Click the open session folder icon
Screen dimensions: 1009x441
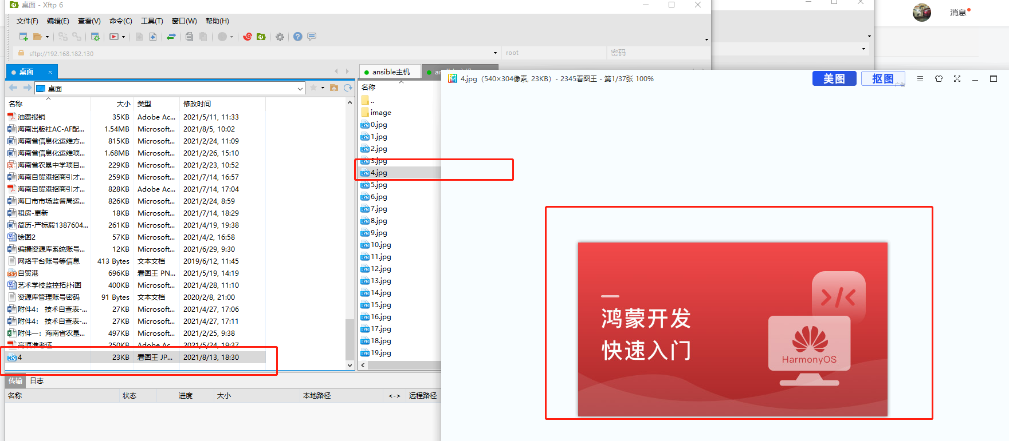click(38, 37)
